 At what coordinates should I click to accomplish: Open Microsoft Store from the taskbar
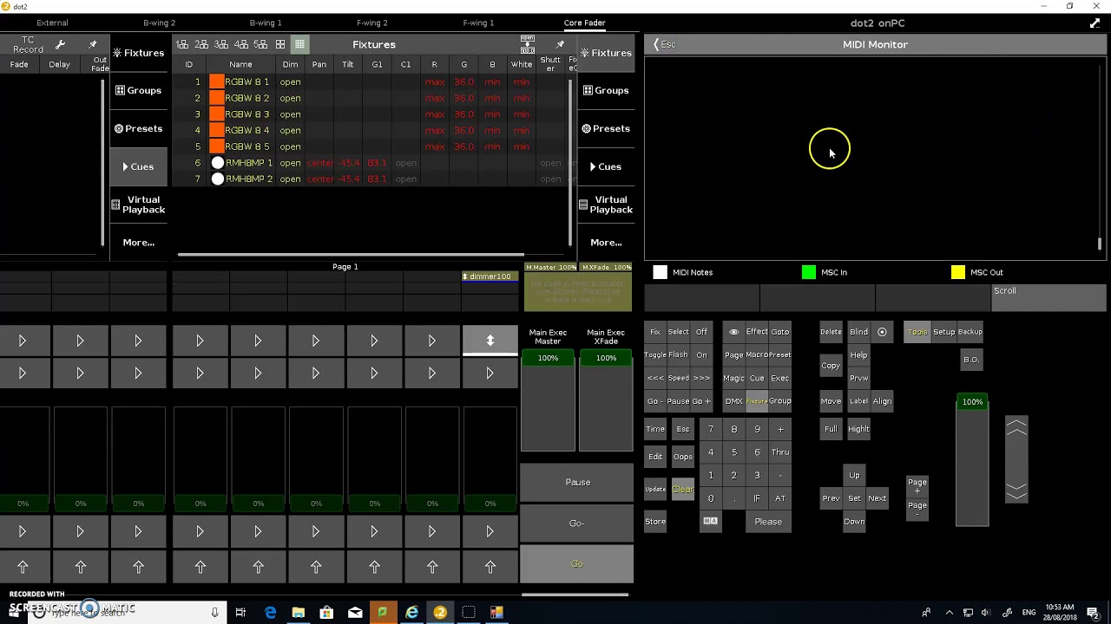326,613
